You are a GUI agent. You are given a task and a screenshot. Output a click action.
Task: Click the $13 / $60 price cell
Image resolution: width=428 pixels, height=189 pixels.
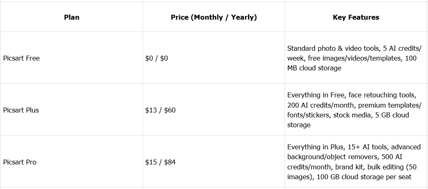pyautogui.click(x=160, y=110)
